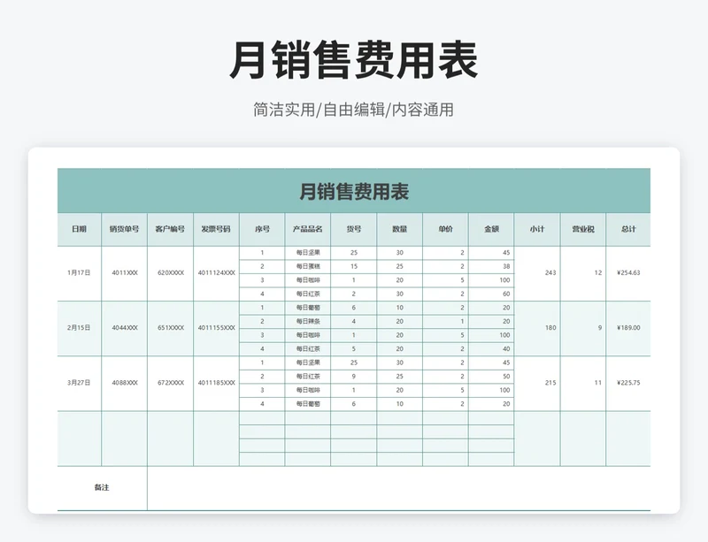Click subtotal value 180
The height and width of the screenshot is (542, 708).
(x=537, y=328)
